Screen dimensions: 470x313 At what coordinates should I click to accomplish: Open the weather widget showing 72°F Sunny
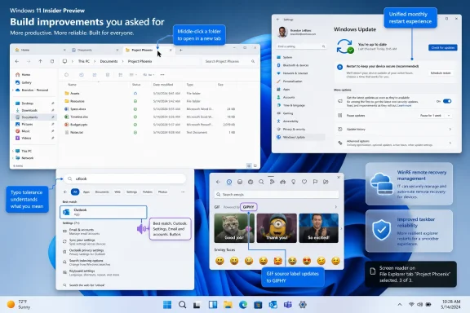tap(19, 304)
